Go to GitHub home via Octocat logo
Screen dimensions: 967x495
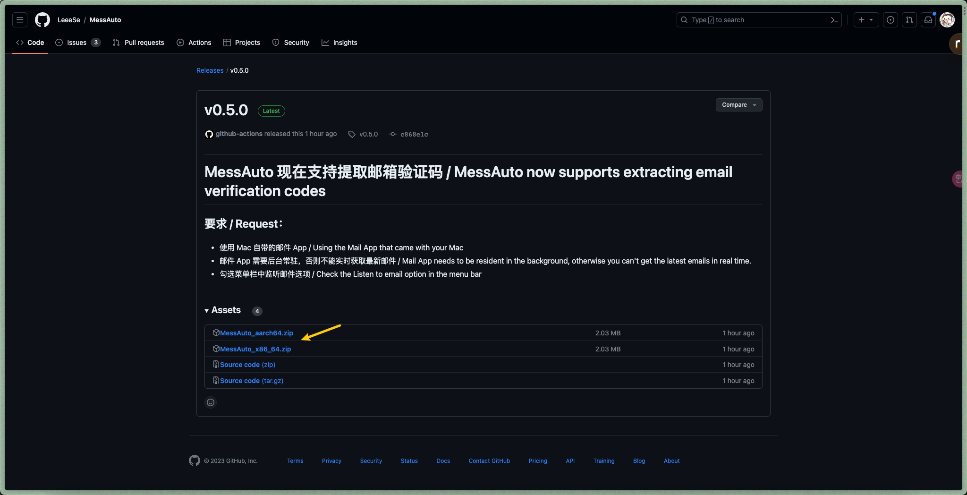point(42,20)
